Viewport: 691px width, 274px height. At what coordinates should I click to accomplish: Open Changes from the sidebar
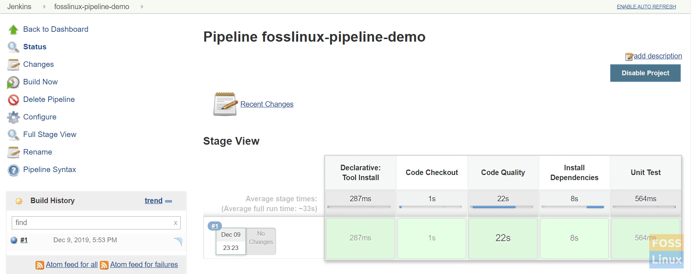pyautogui.click(x=38, y=64)
